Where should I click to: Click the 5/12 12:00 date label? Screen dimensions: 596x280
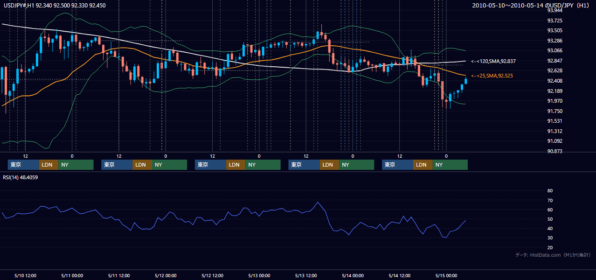[x=212, y=275]
